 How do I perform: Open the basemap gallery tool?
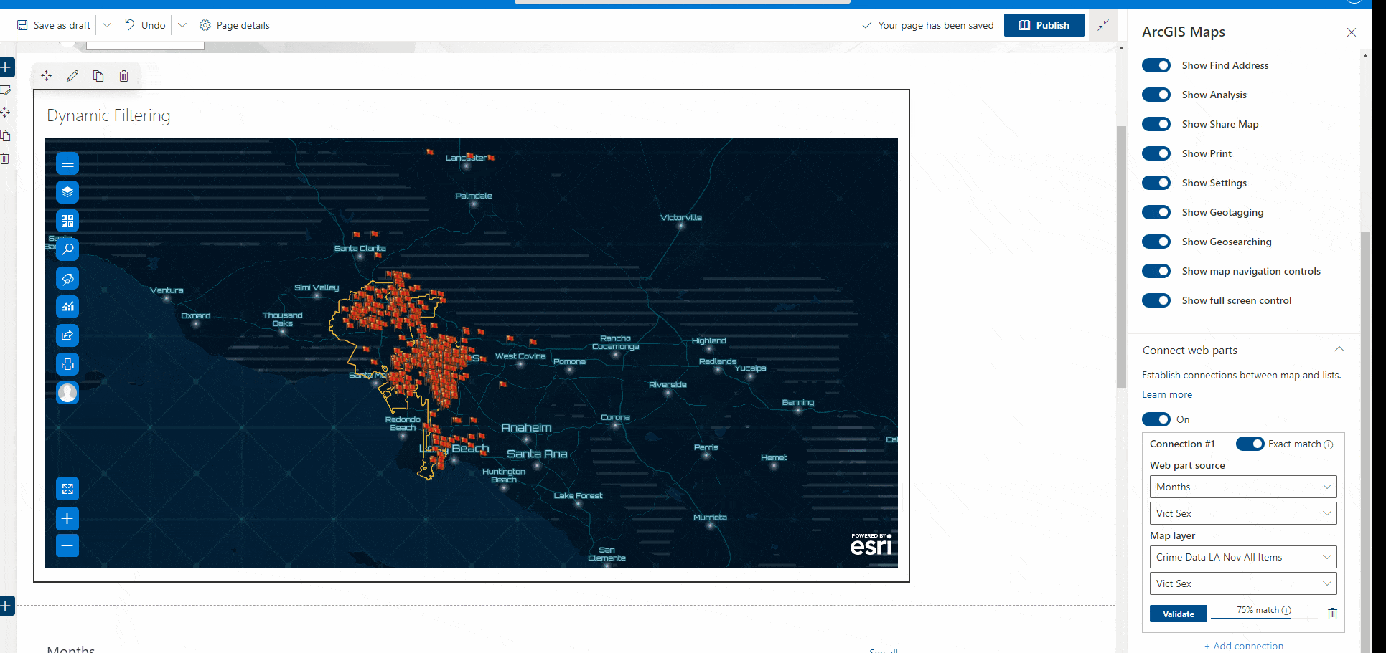click(67, 221)
